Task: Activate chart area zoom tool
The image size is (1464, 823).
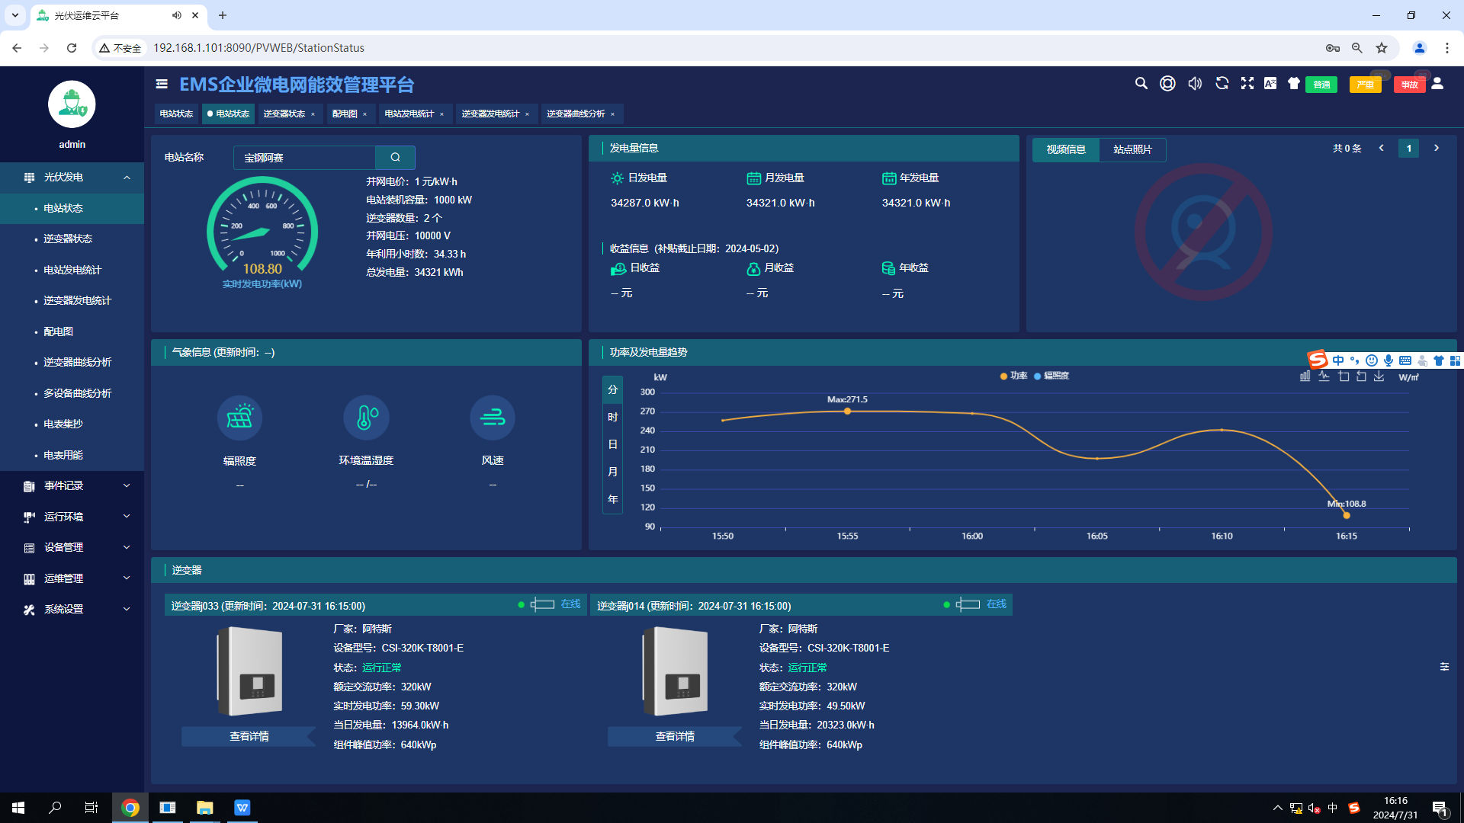Action: point(1344,376)
